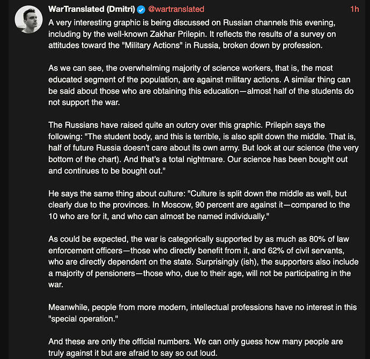Click the final paragraph 'And these are only'
Image resolution: width=370 pixels, height=359 pixels.
[196, 347]
